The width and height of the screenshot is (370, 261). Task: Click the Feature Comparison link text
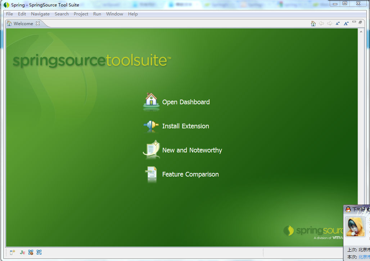coord(190,174)
